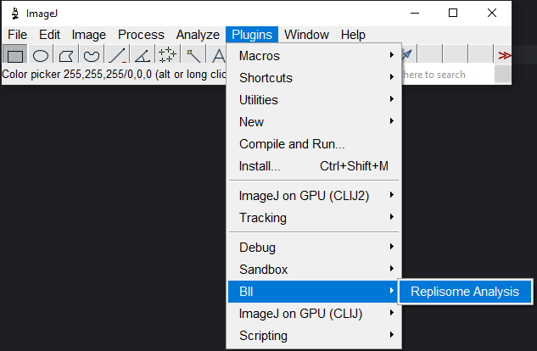
Task: Select the Freehand selection tool
Action: [91, 55]
